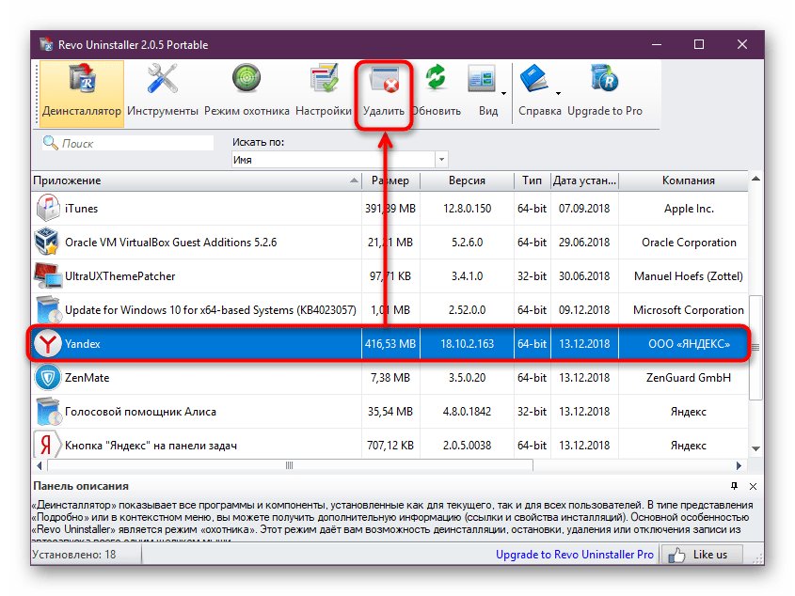
Task: Open the Искать по Имя combo box
Action: [x=339, y=160]
